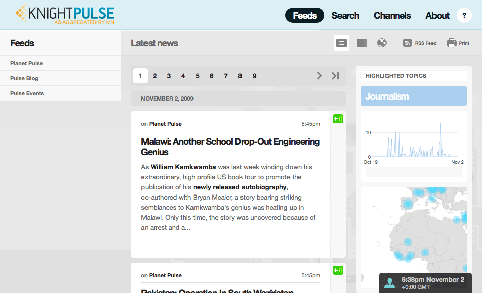Viewport: 482px width, 293px height.
Task: Click the Print text link
Action: (x=464, y=43)
